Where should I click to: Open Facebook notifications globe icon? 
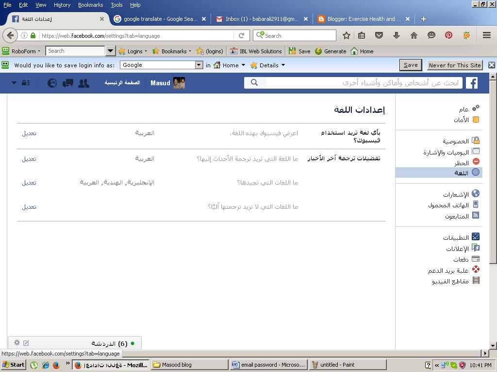(x=52, y=83)
